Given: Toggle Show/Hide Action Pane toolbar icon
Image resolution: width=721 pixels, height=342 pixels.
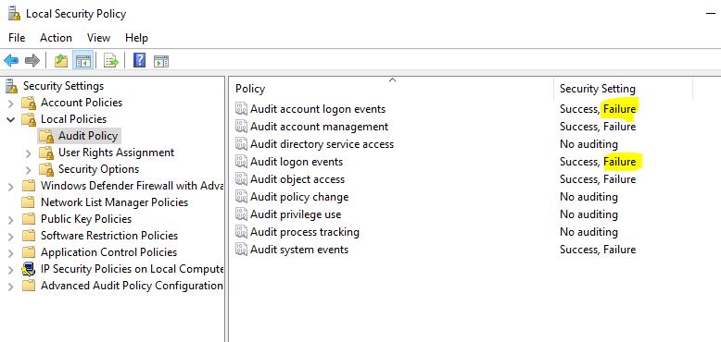Looking at the screenshot, I should [161, 60].
